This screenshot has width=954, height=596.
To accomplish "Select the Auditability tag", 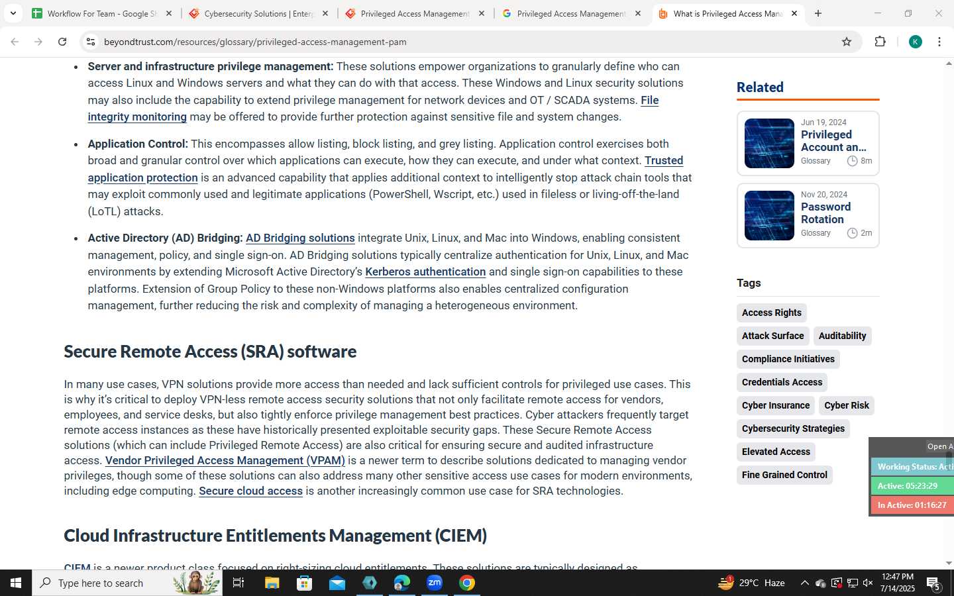I will (x=842, y=336).
